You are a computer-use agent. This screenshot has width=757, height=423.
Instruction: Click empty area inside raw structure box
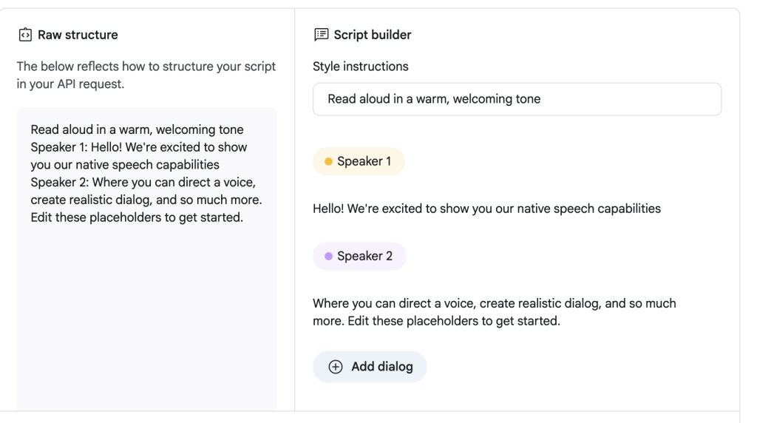146,318
